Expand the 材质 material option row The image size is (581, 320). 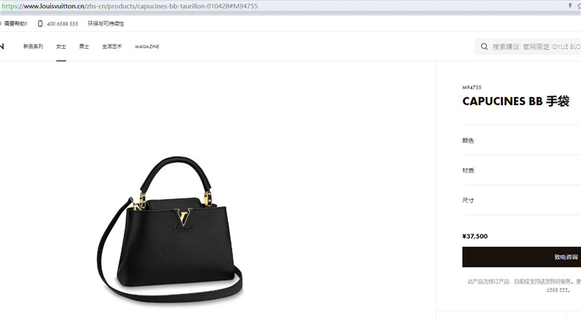point(521,170)
